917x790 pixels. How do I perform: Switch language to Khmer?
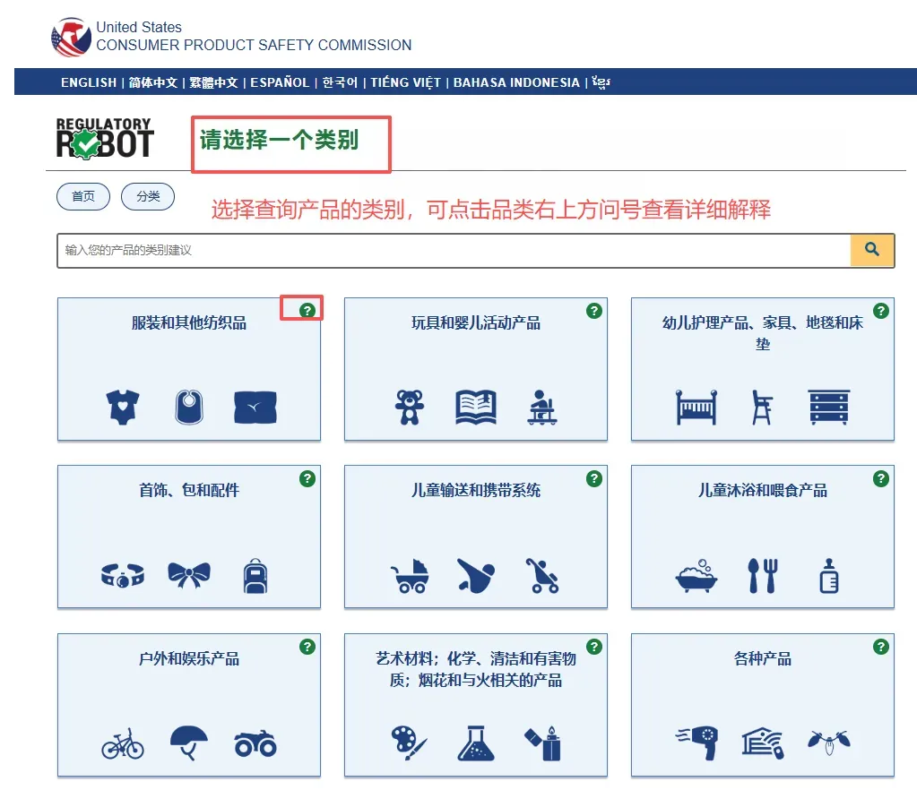tap(601, 82)
